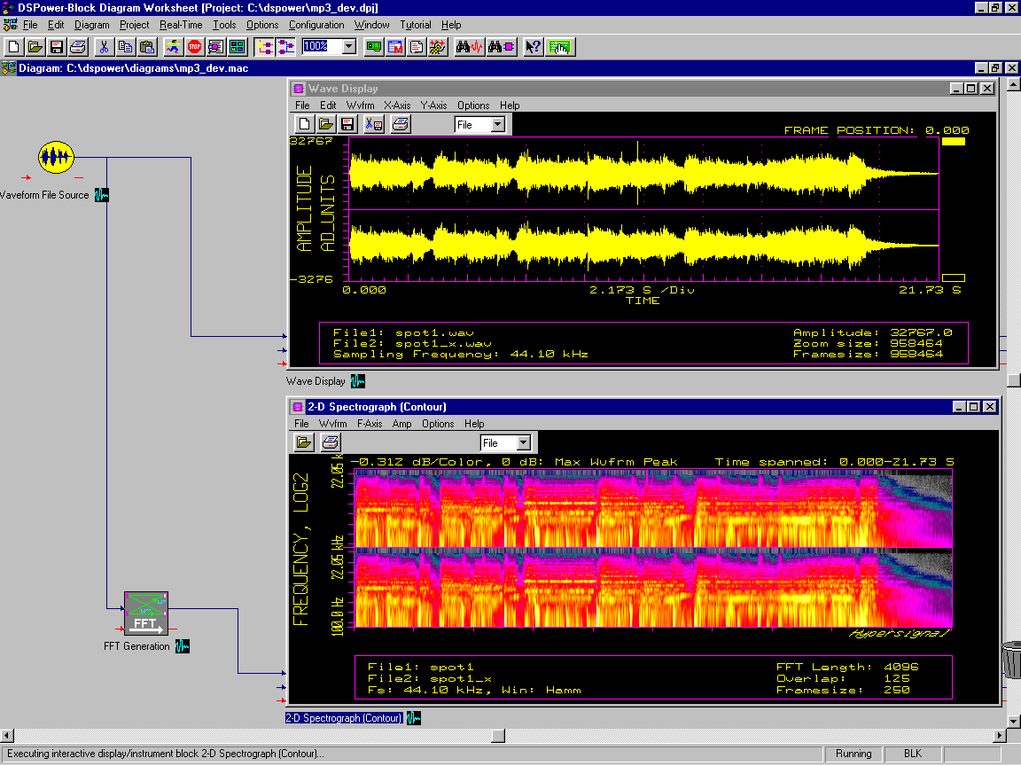The height and width of the screenshot is (766, 1021).
Task: Open the Configuration menu
Action: click(x=316, y=25)
